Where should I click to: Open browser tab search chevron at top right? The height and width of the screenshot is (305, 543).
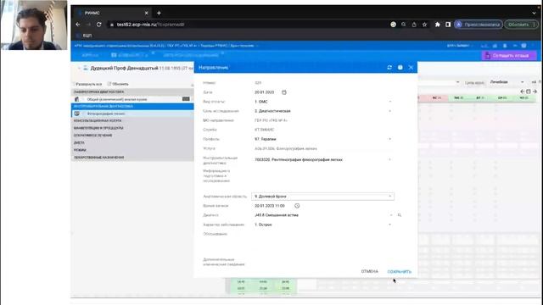[534, 14]
